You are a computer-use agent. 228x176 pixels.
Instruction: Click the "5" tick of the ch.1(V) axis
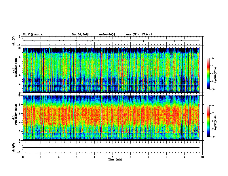coord(20,37)
